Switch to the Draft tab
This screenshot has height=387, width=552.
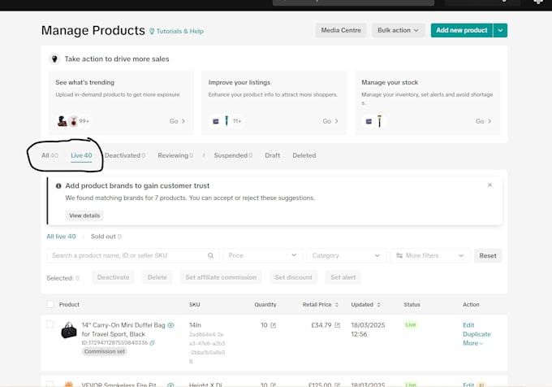[273, 155]
